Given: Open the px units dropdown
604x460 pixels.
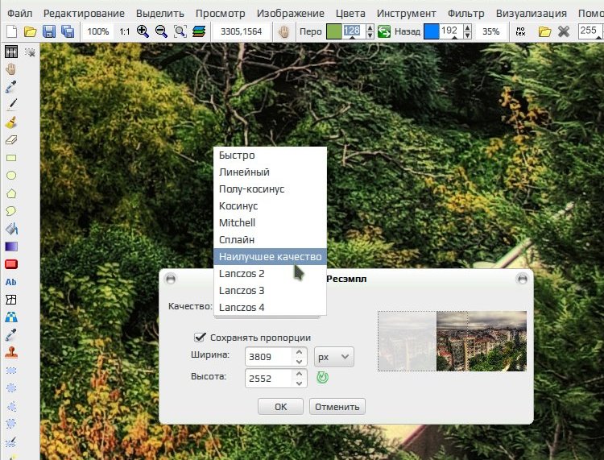Looking at the screenshot, I should click(334, 357).
